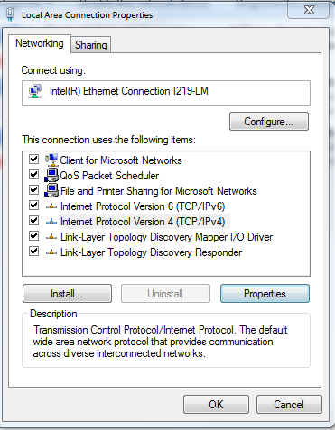Uncheck Internet Protocol Version 6 checkbox

pyautogui.click(x=33, y=206)
